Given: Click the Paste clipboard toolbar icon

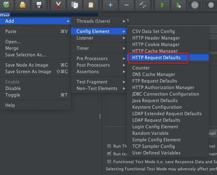Looking at the screenshot, I should [91, 5].
